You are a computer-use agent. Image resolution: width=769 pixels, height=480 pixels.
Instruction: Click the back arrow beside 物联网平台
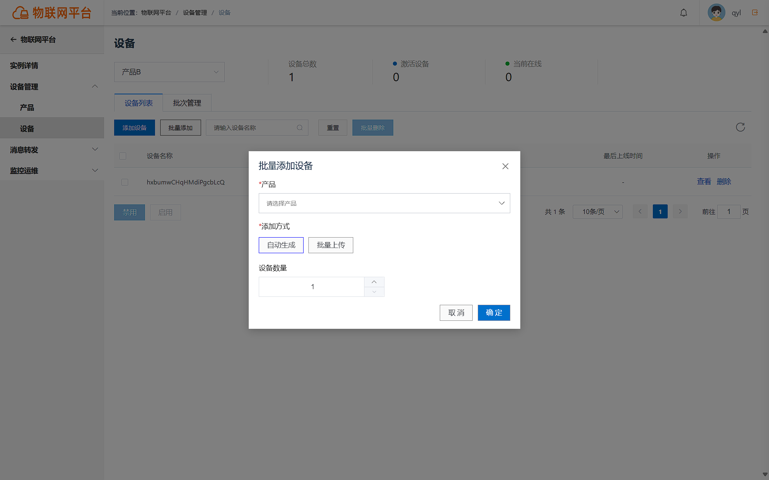tap(13, 40)
